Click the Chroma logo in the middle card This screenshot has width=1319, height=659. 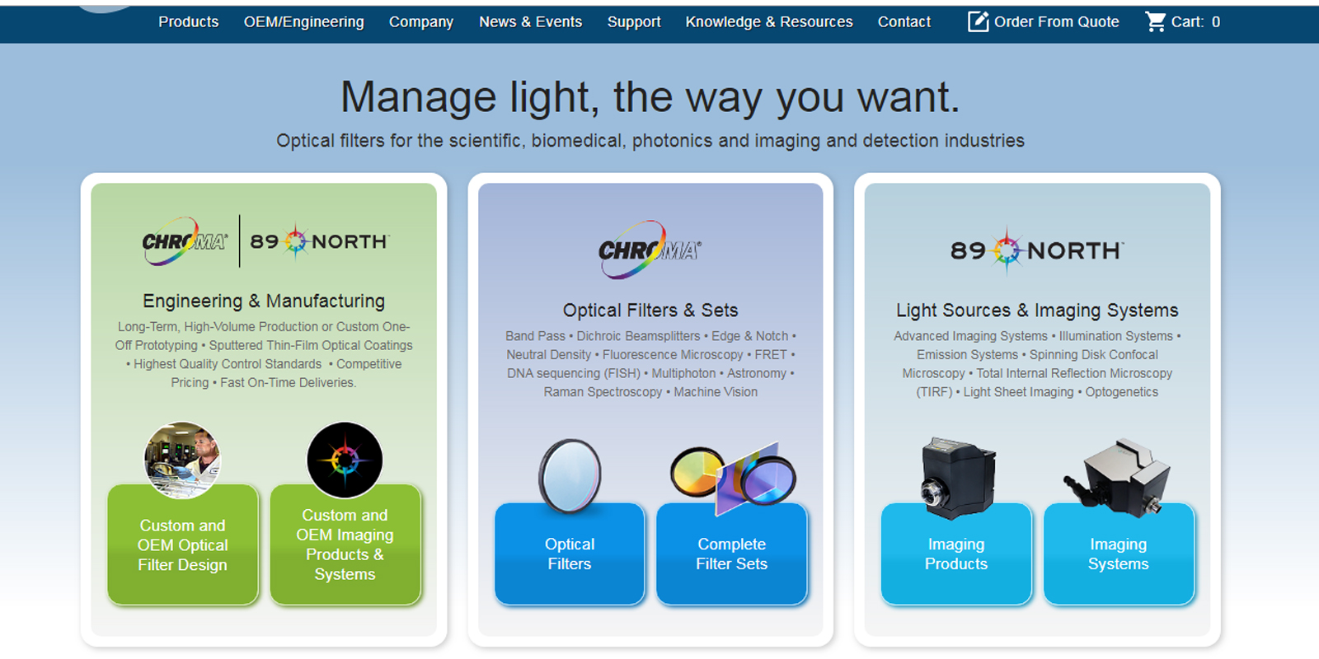pyautogui.click(x=650, y=249)
